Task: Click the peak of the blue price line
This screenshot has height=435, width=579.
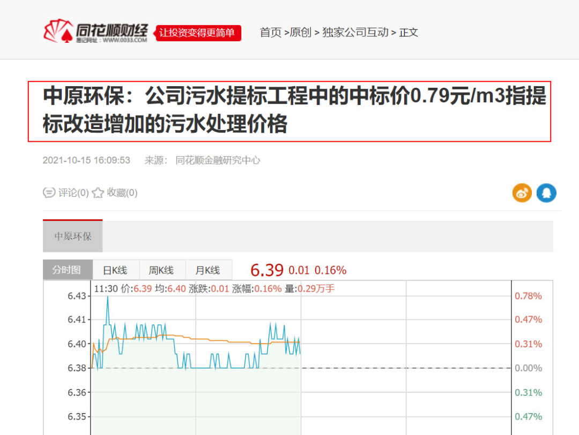Action: pyautogui.click(x=108, y=297)
